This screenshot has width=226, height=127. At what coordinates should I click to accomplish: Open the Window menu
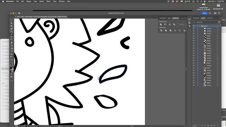[61, 1]
